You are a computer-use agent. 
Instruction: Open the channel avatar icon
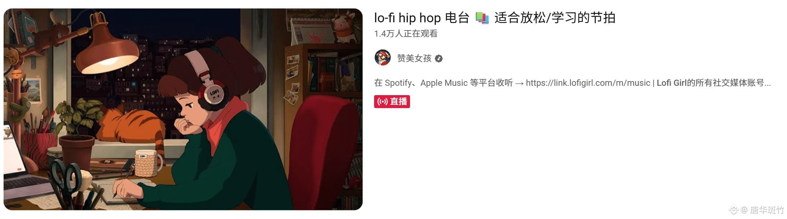click(383, 58)
